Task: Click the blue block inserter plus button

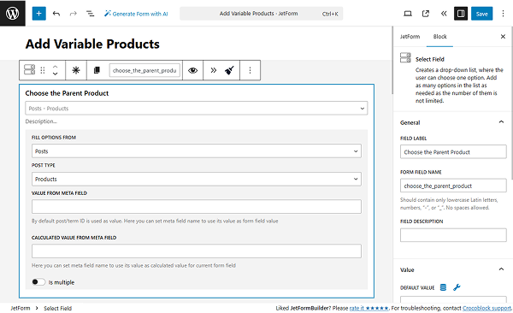Action: coord(39,14)
